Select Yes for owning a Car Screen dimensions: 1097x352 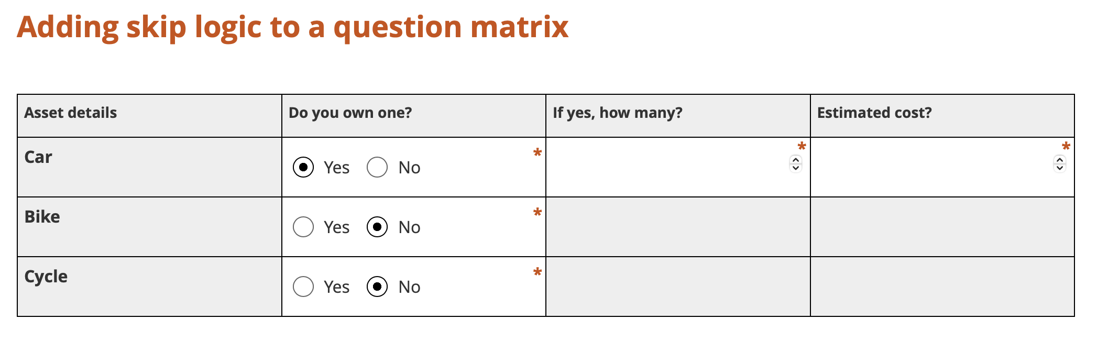click(x=303, y=167)
